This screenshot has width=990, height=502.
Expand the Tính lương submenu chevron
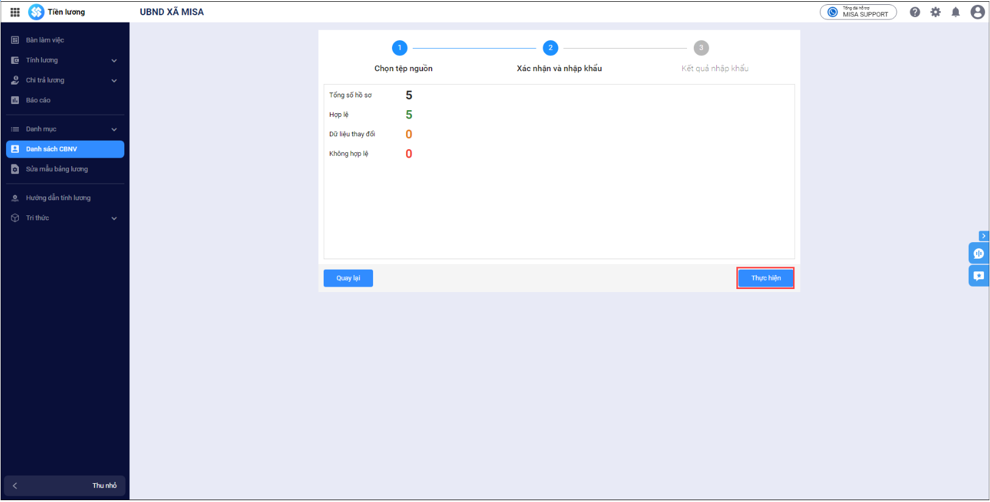[114, 61]
